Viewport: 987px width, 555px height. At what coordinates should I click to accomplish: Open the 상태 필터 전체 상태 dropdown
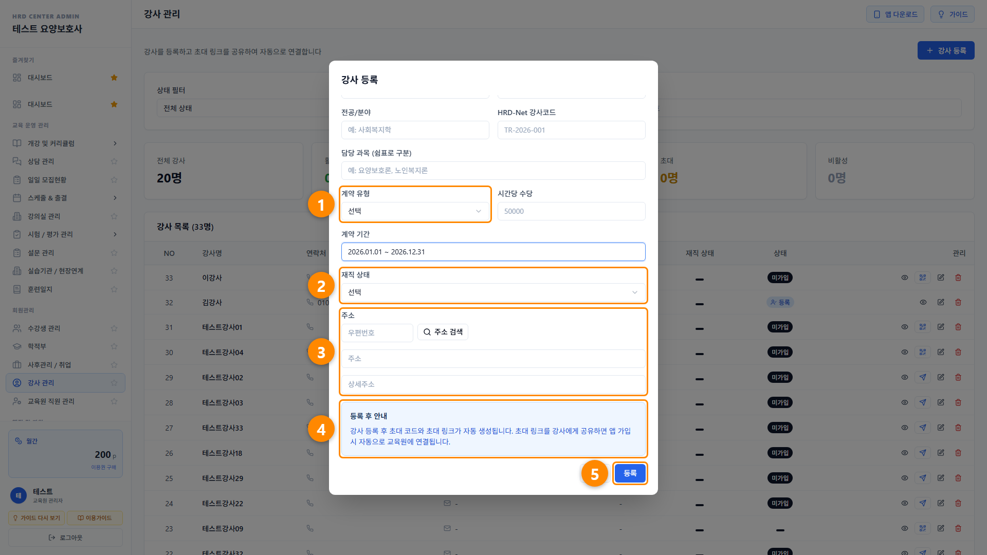(242, 108)
